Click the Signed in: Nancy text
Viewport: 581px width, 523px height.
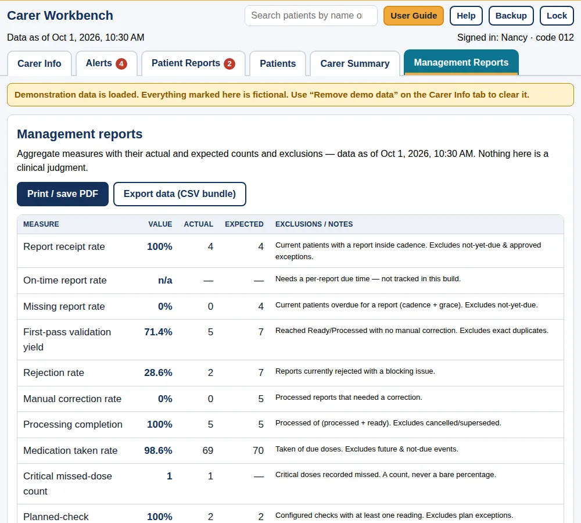click(515, 37)
